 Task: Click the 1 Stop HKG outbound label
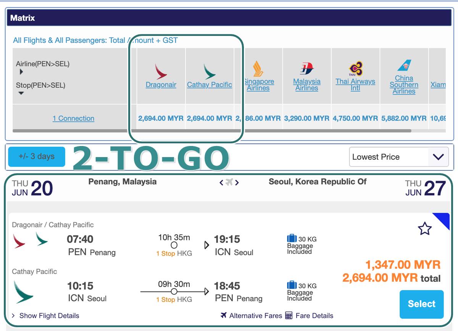tap(174, 253)
